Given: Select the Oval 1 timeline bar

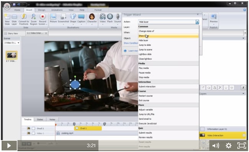Looking at the screenshot, I should [88, 128].
